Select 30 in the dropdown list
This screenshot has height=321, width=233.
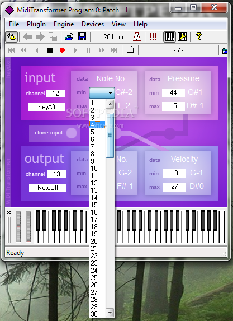click(x=97, y=314)
